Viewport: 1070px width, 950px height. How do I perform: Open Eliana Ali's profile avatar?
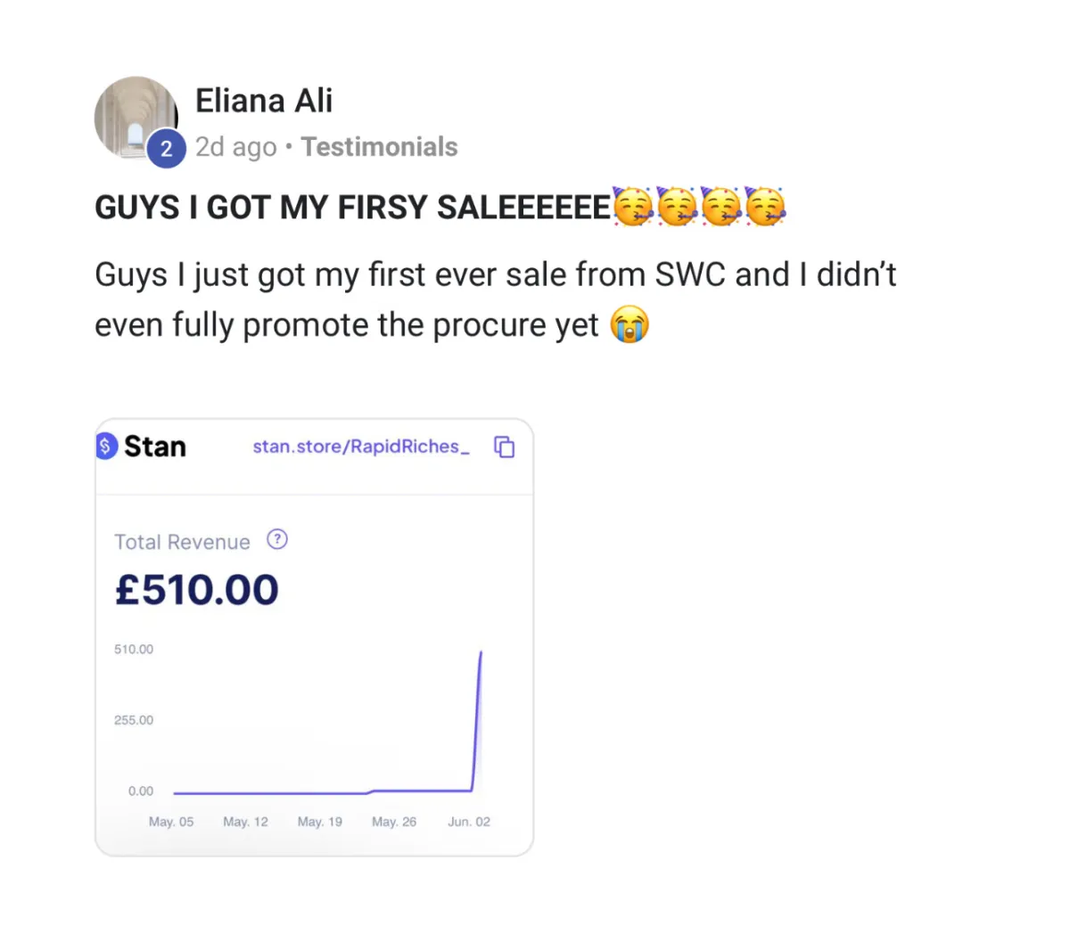pos(136,119)
